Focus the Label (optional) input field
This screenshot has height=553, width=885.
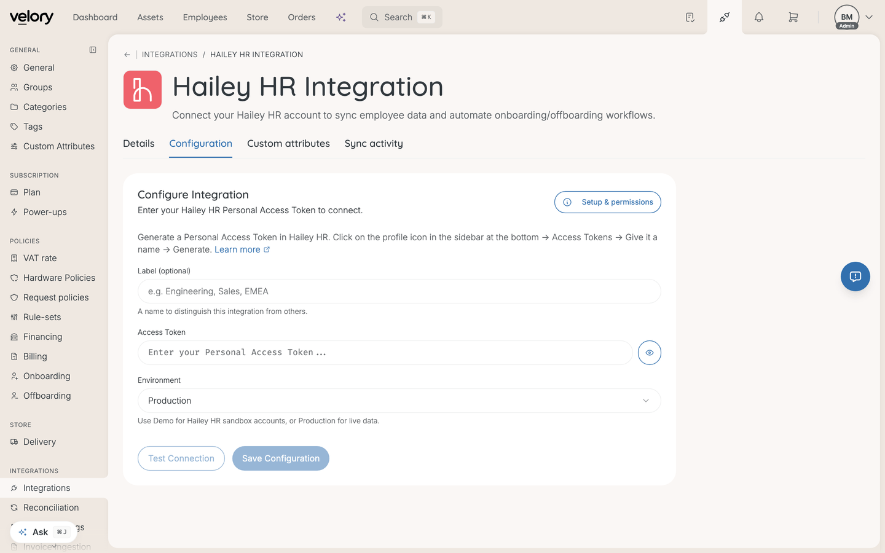point(399,291)
